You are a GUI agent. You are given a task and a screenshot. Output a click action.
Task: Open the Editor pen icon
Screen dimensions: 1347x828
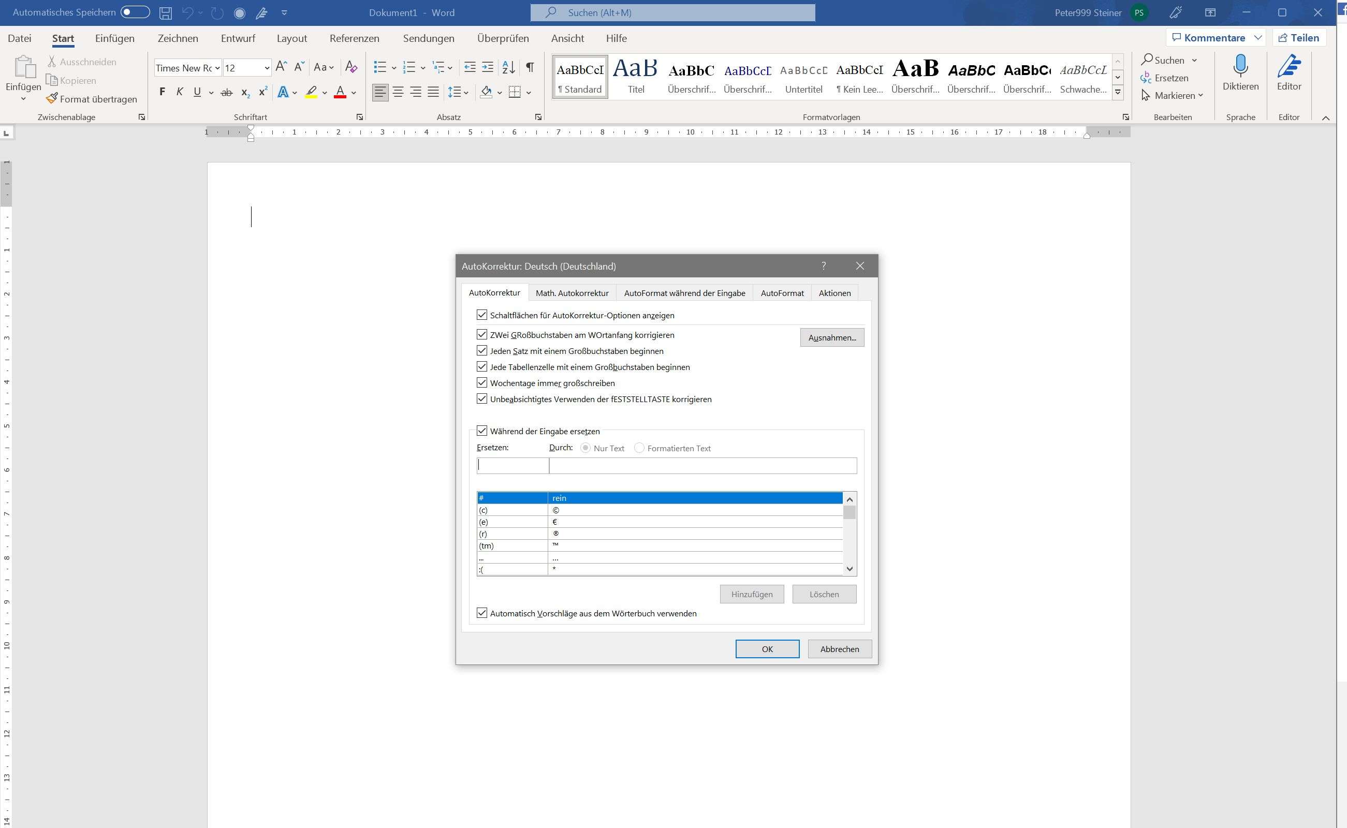pyautogui.click(x=1289, y=67)
